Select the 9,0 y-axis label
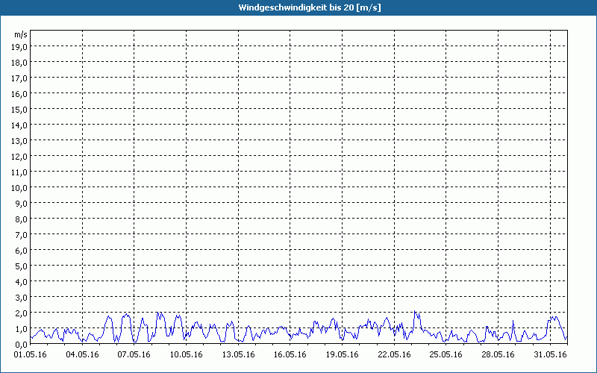The image size is (597, 373). click(22, 203)
